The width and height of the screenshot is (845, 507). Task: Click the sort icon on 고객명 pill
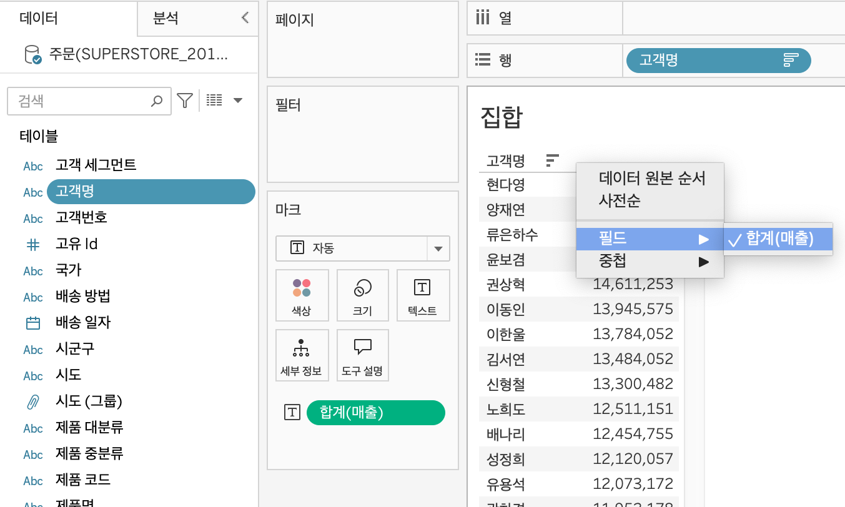pyautogui.click(x=791, y=61)
